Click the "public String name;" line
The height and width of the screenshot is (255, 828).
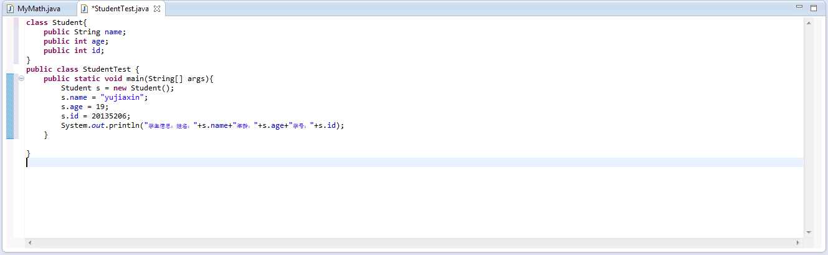tap(84, 32)
